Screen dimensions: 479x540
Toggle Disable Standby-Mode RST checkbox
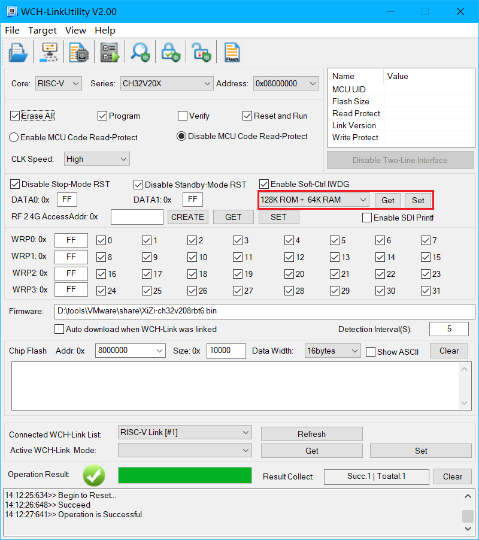coord(138,185)
